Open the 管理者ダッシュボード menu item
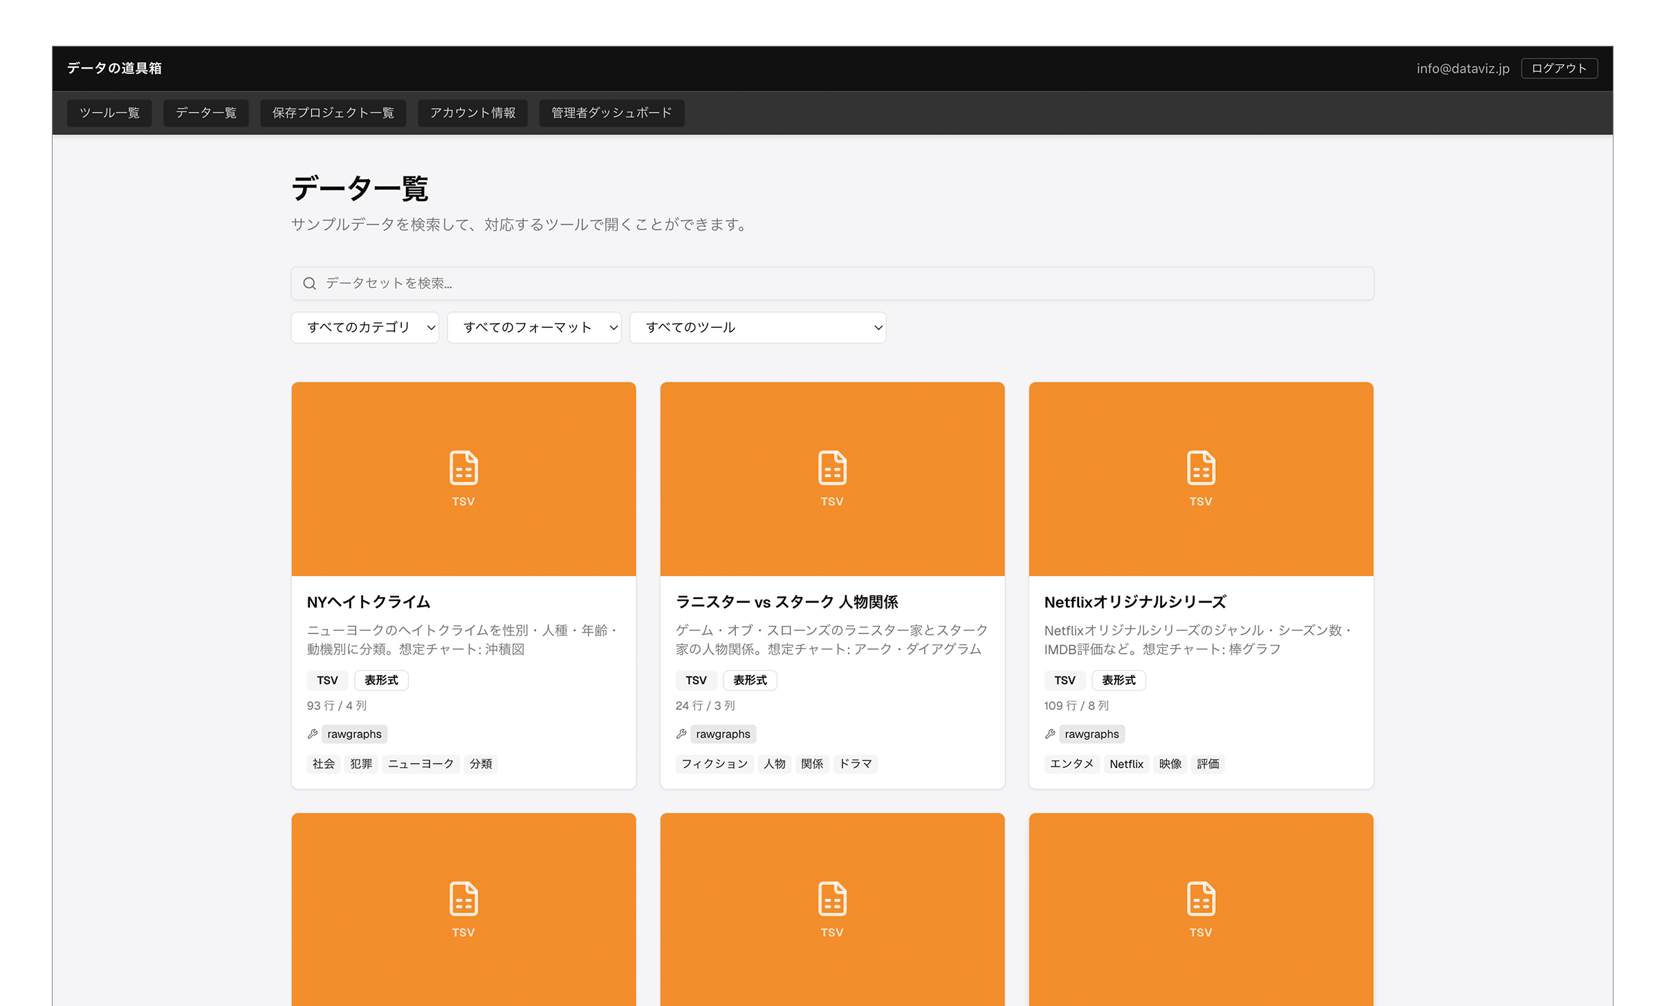This screenshot has width=1660, height=1006. point(611,113)
